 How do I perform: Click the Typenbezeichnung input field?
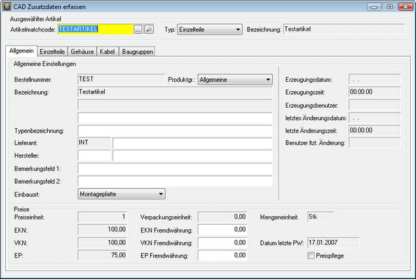175,131
